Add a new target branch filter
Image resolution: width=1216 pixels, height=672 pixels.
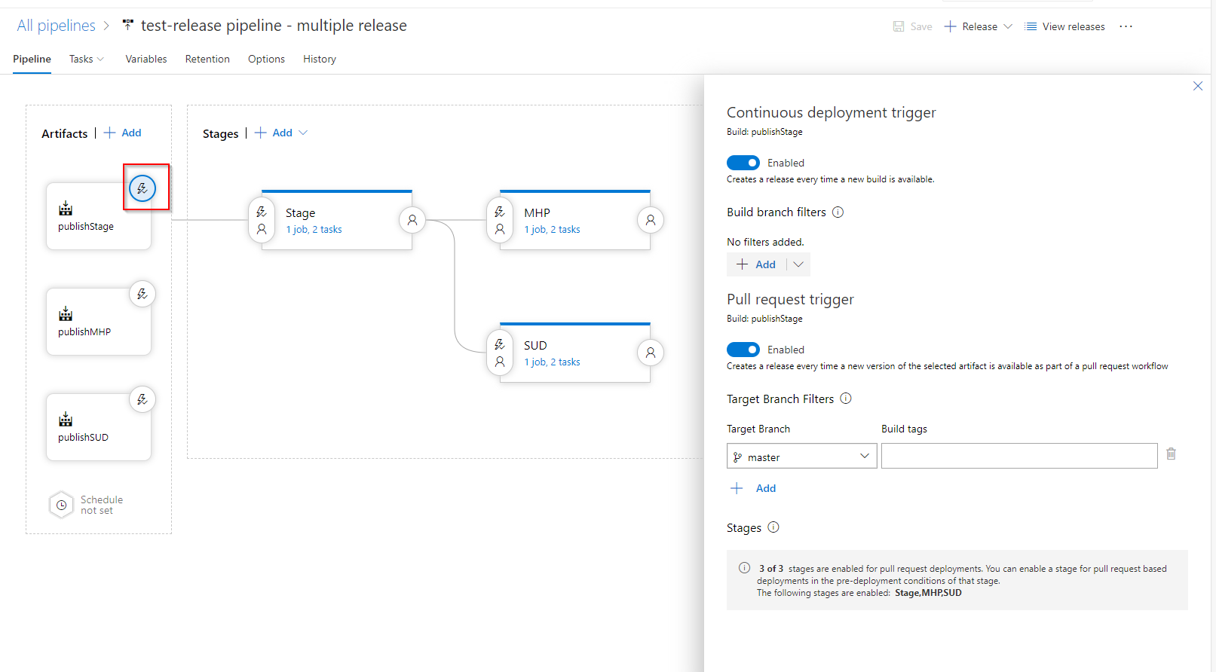pyautogui.click(x=753, y=488)
